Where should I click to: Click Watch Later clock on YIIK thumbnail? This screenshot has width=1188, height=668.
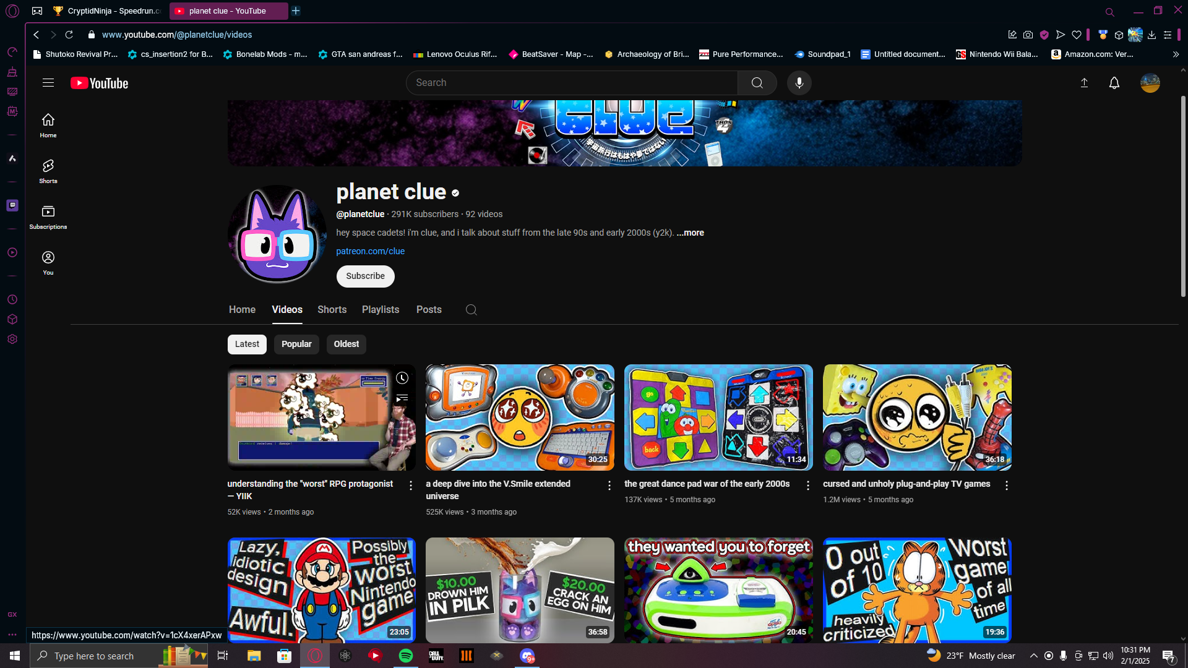(402, 378)
